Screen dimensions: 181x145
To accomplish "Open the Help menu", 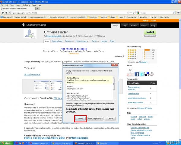I will click(40, 5).
